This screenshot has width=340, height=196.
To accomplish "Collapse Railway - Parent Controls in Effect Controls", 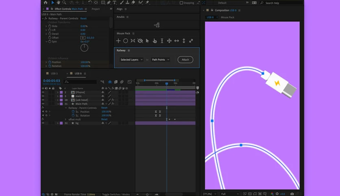I will (x=43, y=19).
